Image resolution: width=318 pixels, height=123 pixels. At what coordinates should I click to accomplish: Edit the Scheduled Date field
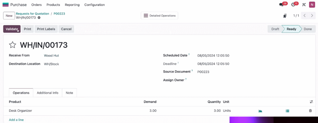(x=213, y=56)
